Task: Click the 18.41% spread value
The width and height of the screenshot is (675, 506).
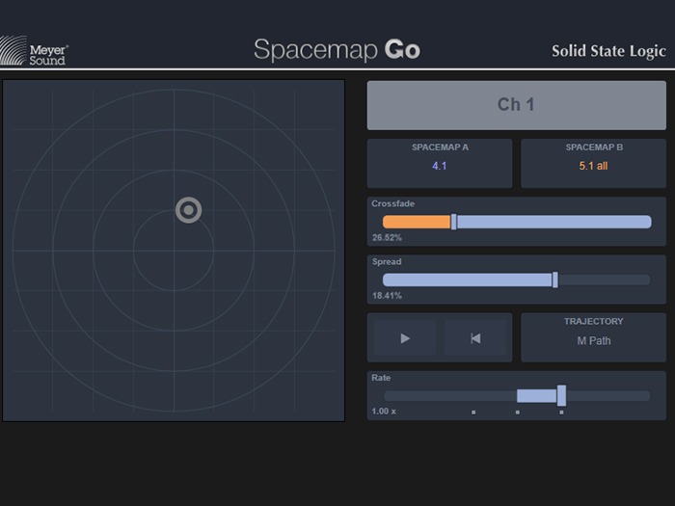Action: click(x=387, y=296)
